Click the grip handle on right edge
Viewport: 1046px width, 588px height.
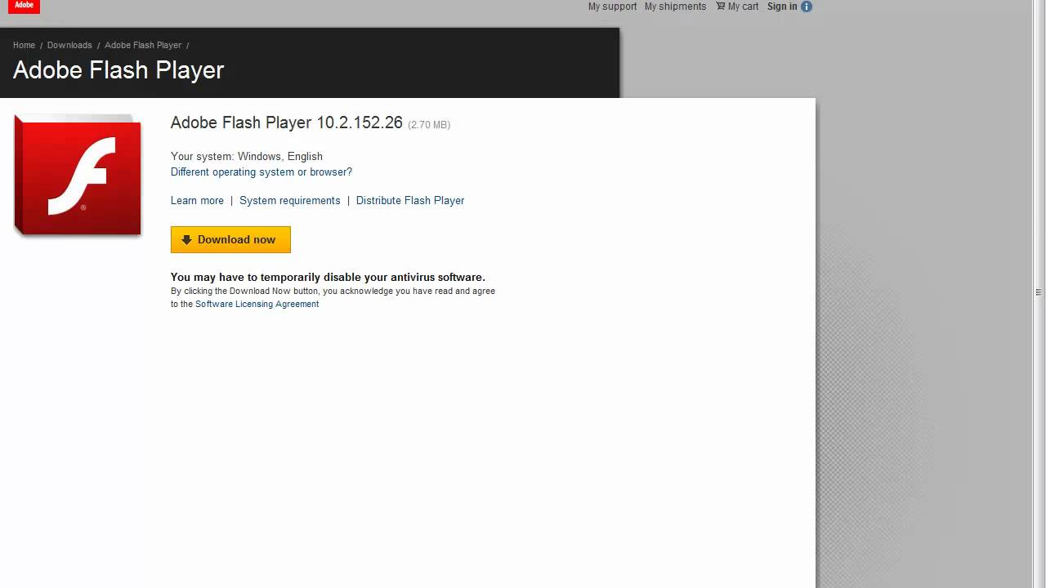click(x=1039, y=292)
